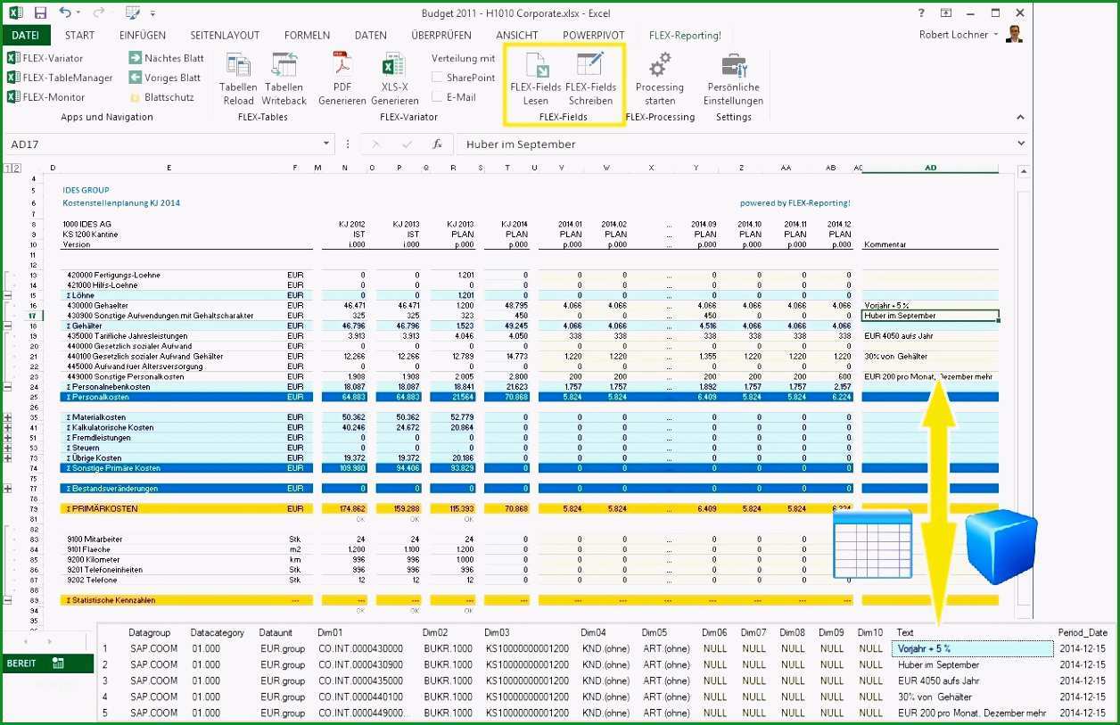
Task: Confirm formula entry with checkmark icon
Action: (407, 144)
